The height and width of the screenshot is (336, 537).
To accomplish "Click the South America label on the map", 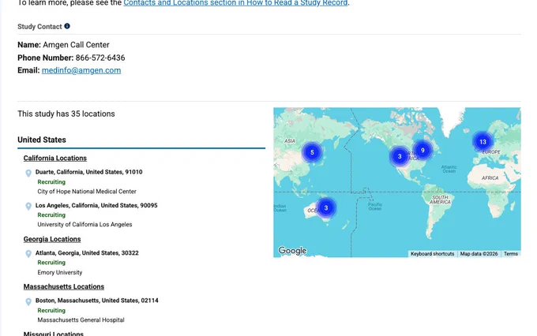I will [440, 200].
